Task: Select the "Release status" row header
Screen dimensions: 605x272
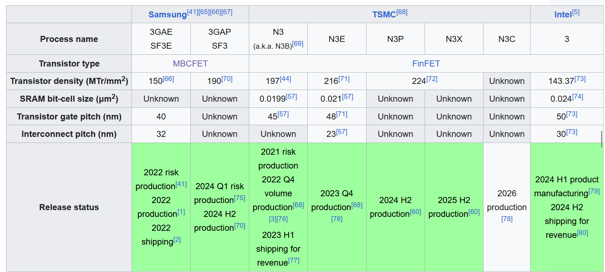Action: point(69,207)
